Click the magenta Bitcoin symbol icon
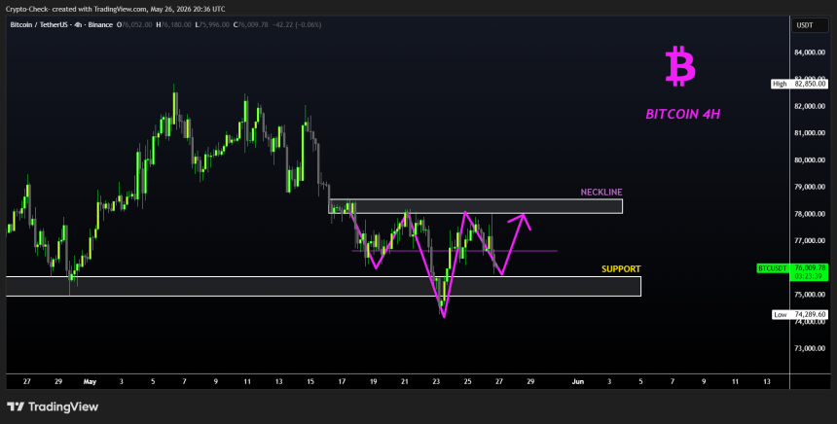 [680, 66]
